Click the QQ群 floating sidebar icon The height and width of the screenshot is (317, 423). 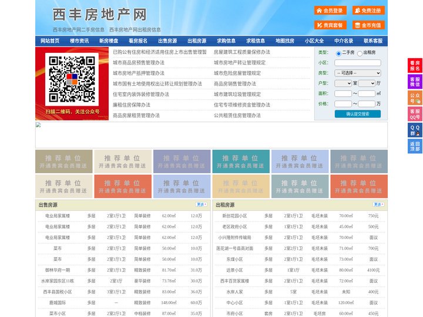pos(415,130)
